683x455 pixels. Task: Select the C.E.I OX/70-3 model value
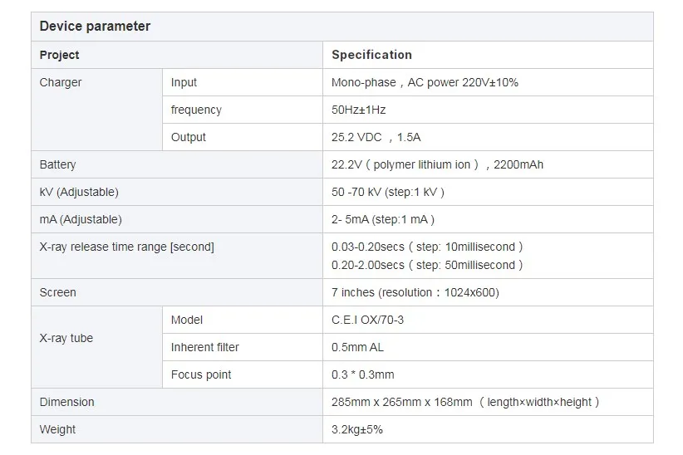click(367, 320)
